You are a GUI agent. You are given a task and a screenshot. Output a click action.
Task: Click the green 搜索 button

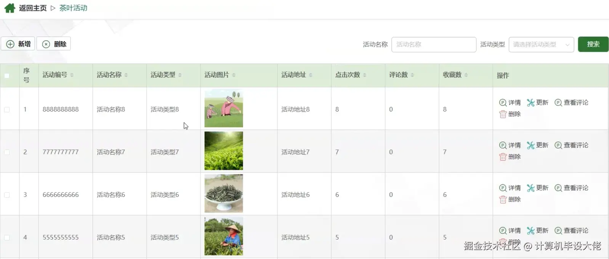pyautogui.click(x=593, y=44)
